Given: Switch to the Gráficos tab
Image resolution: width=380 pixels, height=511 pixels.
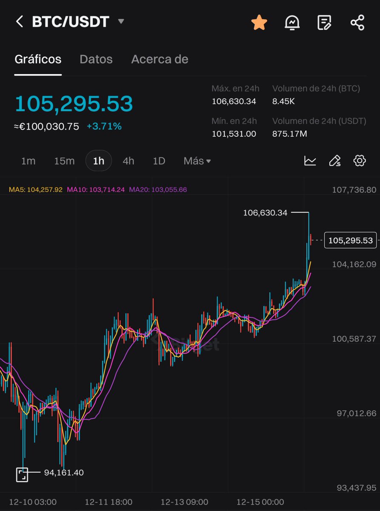Looking at the screenshot, I should [38, 59].
